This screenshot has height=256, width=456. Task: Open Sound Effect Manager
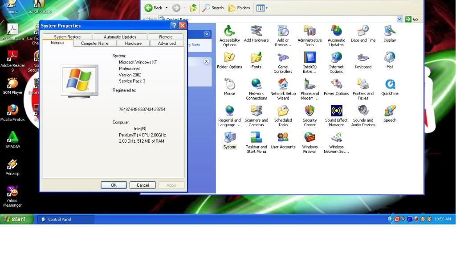pyautogui.click(x=336, y=116)
